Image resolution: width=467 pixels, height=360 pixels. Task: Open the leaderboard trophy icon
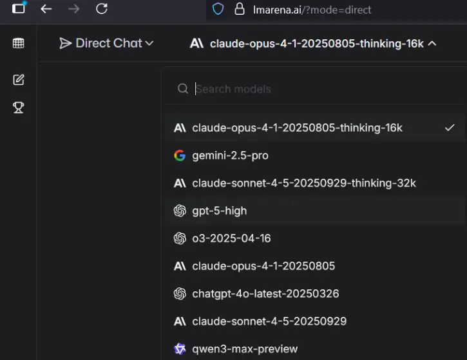[x=19, y=107]
